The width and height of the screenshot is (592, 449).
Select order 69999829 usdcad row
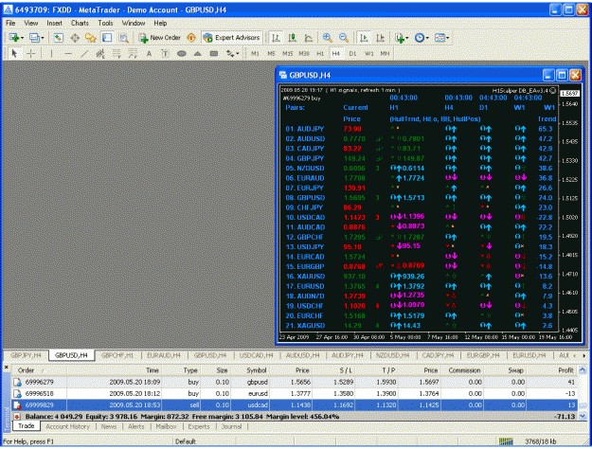295,405
